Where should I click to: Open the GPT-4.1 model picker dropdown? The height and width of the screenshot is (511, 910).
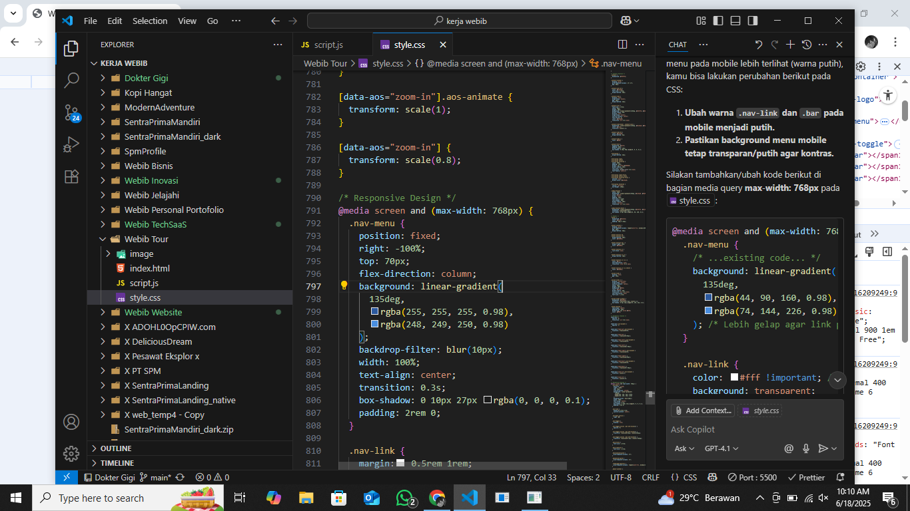(x=721, y=448)
